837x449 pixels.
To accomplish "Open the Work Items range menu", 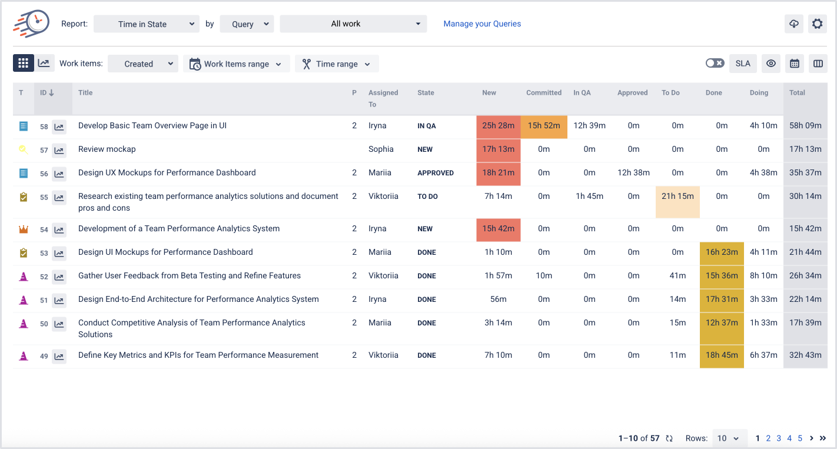I will [x=236, y=64].
